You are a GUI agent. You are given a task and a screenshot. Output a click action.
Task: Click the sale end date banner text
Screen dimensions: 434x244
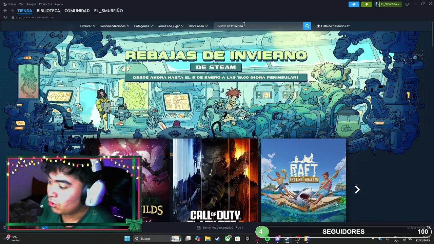[216, 78]
